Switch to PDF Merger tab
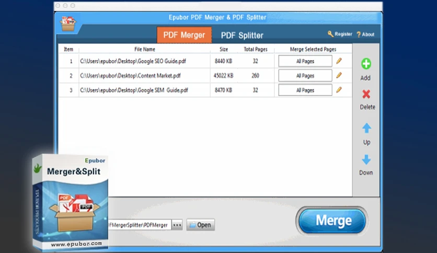The width and height of the screenshot is (437, 253). (x=184, y=35)
